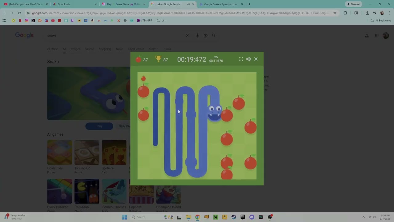Open the apps grid in bookmarks bar
The image size is (394, 222).
pyautogui.click(x=4, y=21)
